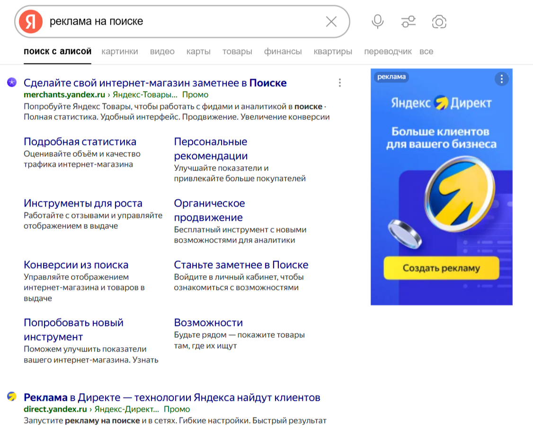The image size is (533, 433).
Task: Click the text «Улучшайте показатели и привлекайте больше покупателей»
Action: coord(240,173)
